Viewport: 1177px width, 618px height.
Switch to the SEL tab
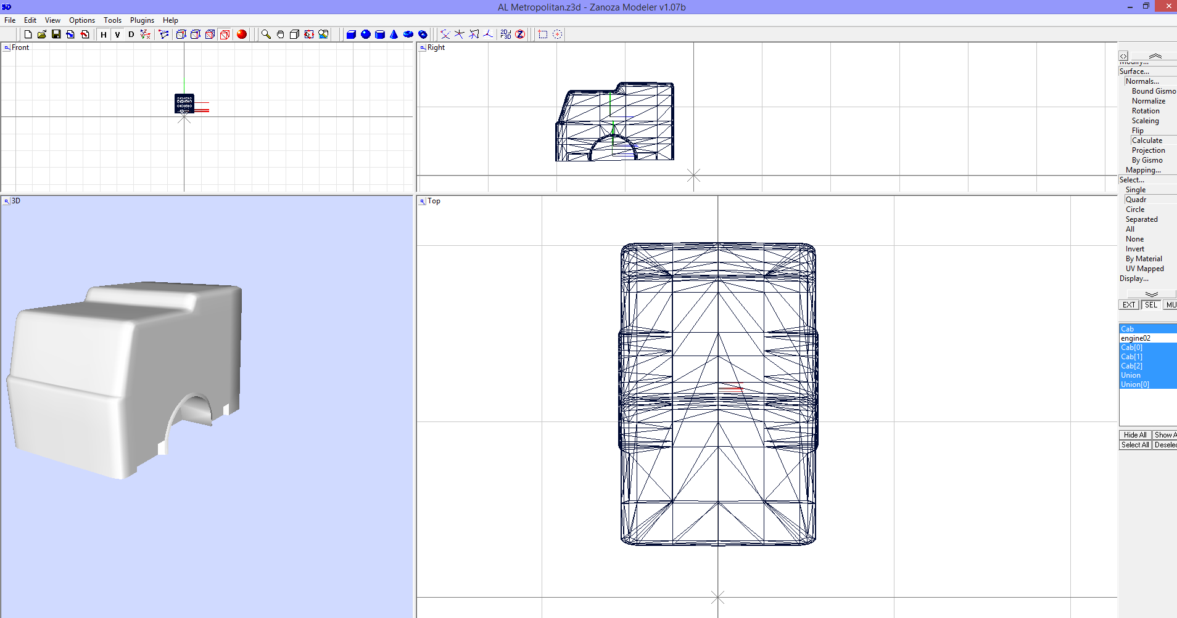(x=1150, y=304)
